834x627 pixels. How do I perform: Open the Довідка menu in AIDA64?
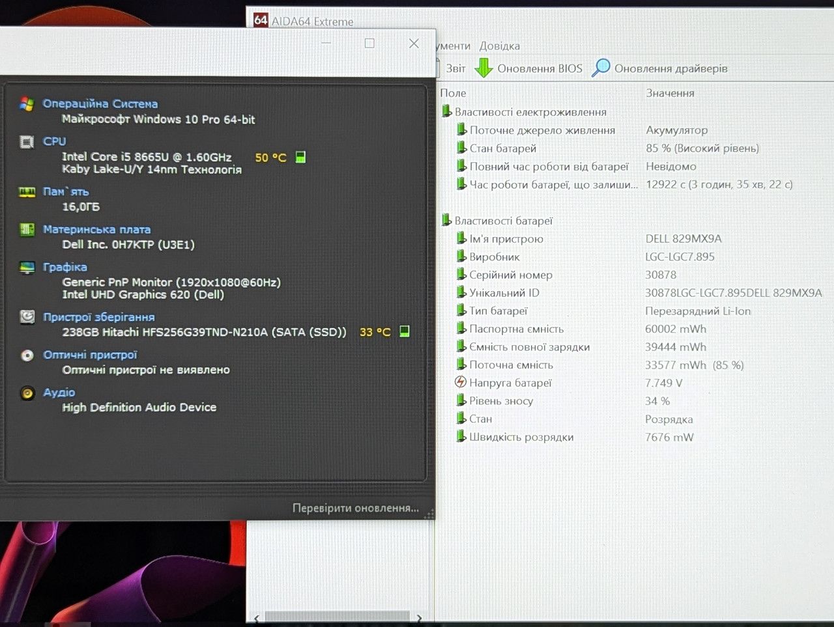click(500, 46)
